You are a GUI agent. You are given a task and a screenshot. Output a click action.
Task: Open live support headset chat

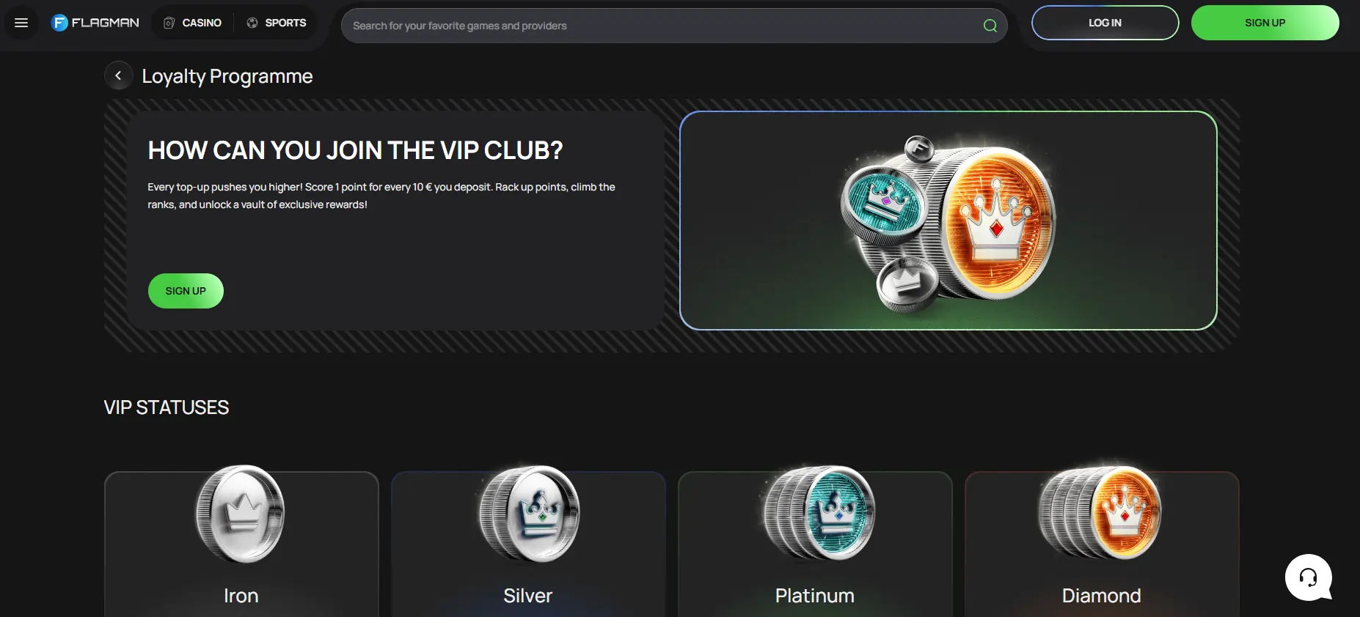pyautogui.click(x=1309, y=577)
